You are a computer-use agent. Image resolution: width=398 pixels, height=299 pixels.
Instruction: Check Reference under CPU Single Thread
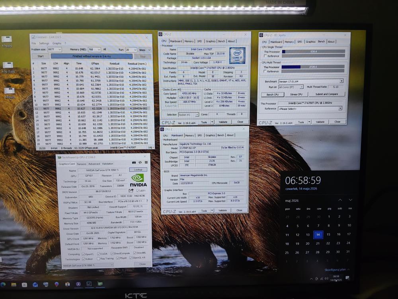pyautogui.click(x=265, y=56)
